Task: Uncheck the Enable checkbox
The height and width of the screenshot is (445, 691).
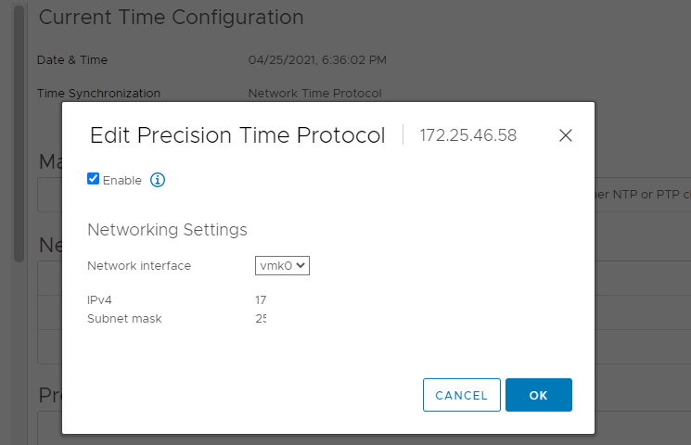Action: click(93, 178)
